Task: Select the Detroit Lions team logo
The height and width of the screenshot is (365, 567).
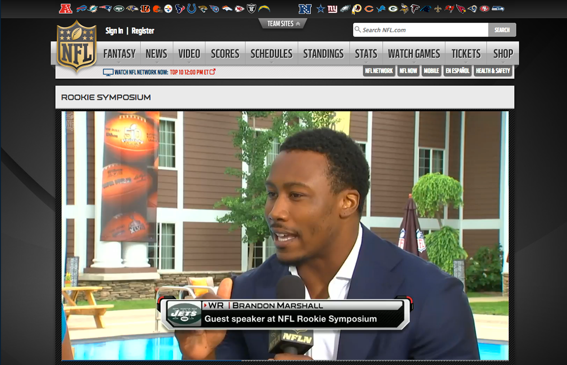Action: tap(381, 8)
